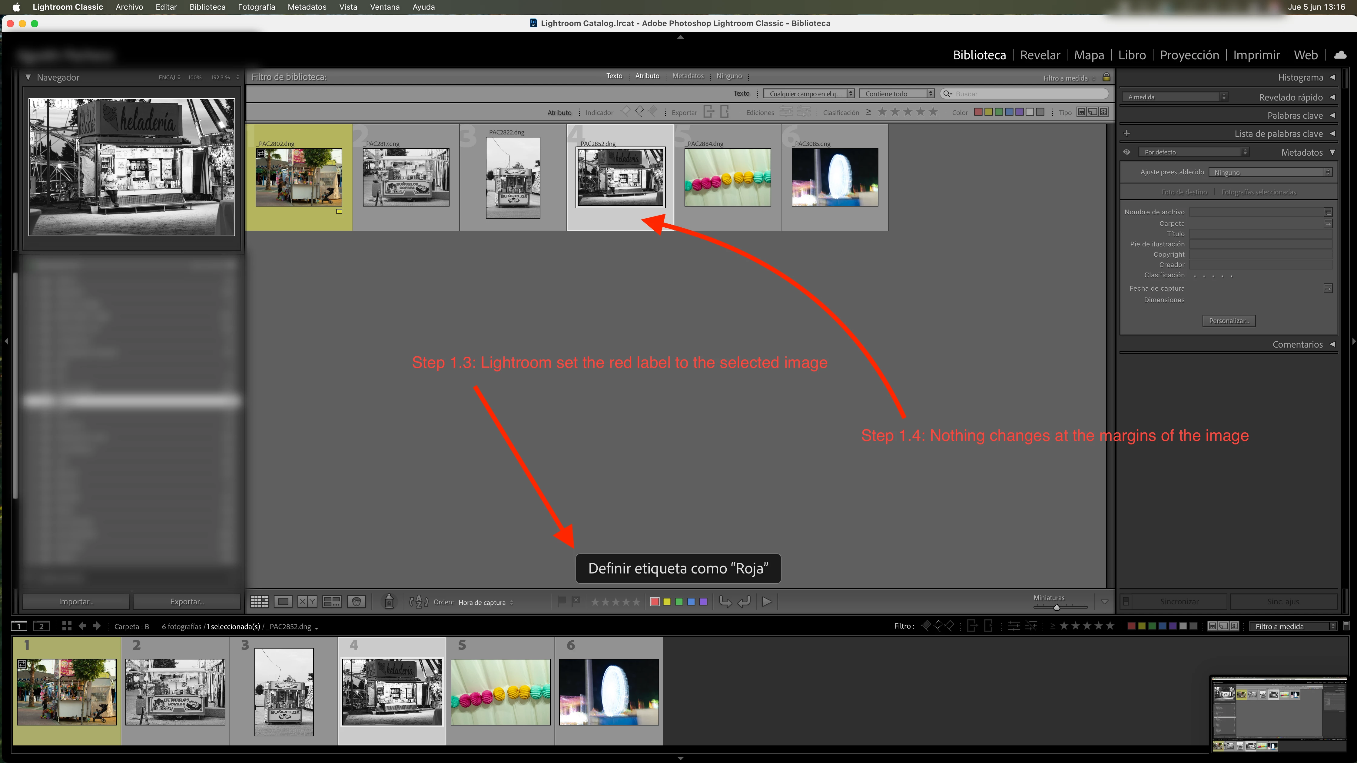Open Survey view icon

332,602
